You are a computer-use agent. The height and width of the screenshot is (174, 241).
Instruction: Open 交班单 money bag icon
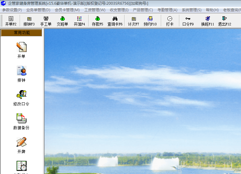point(62,21)
